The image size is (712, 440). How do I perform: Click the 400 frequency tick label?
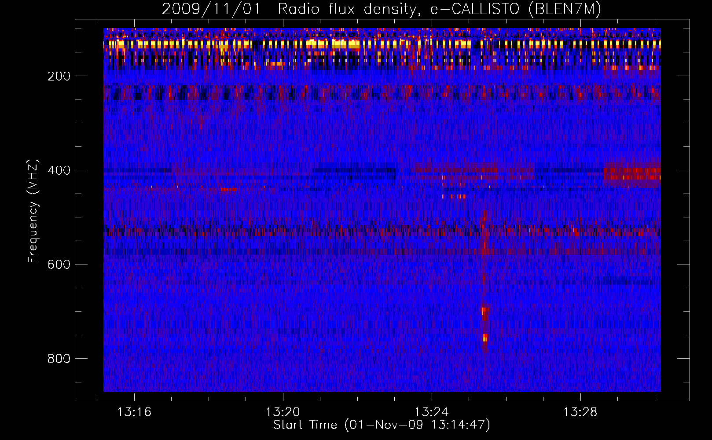point(59,170)
